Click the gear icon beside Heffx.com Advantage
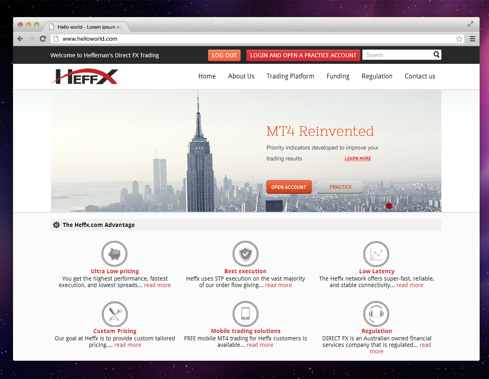This screenshot has height=379, width=489. point(56,225)
